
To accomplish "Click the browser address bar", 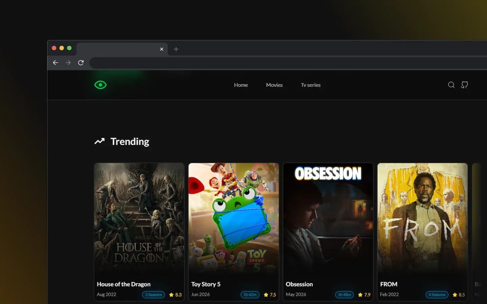I will pos(288,63).
